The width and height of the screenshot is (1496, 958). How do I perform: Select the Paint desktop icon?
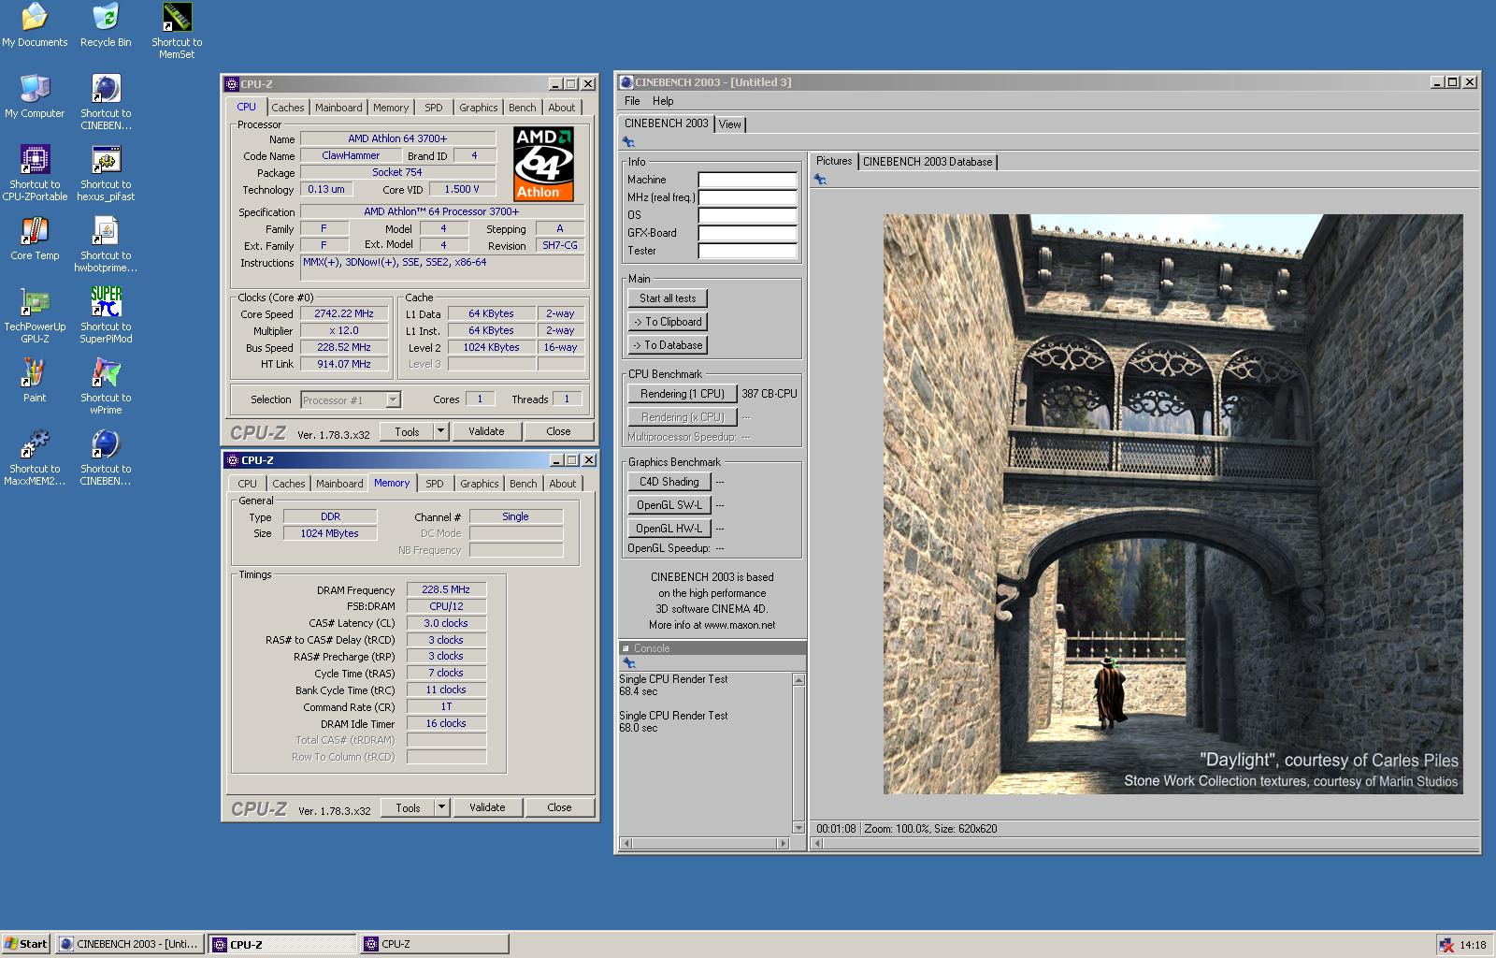point(35,381)
